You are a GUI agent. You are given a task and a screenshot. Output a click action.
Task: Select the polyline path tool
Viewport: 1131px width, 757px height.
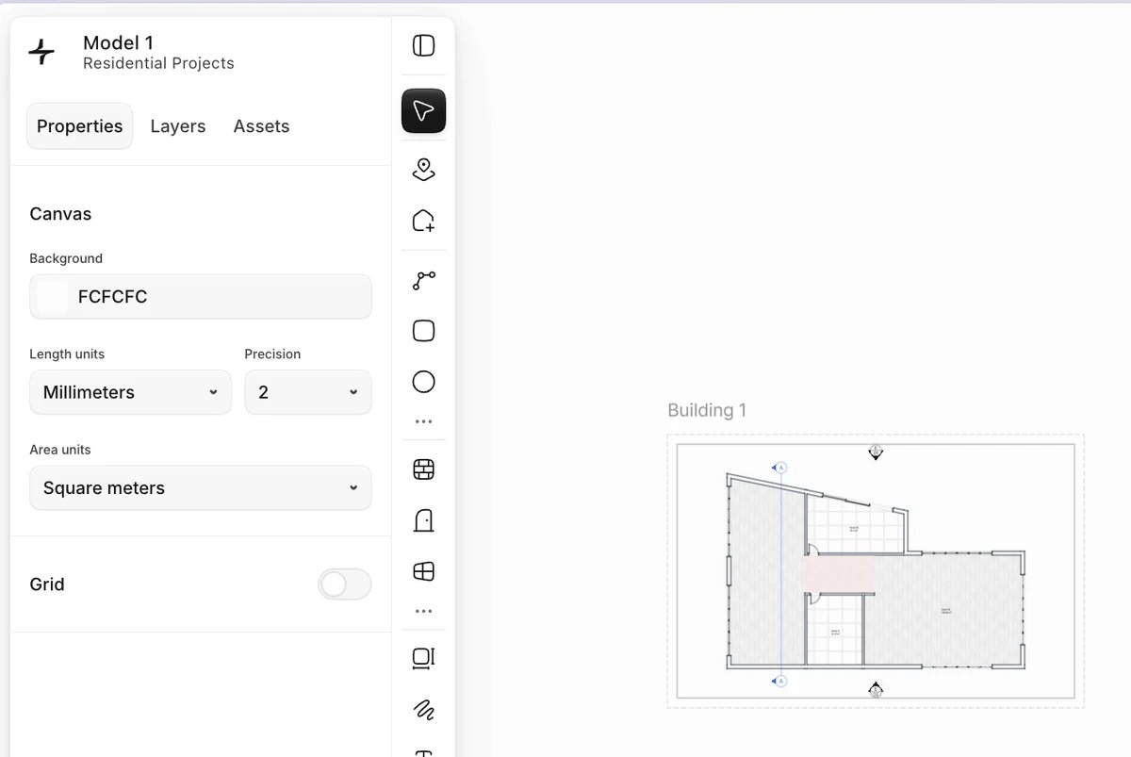click(x=424, y=280)
